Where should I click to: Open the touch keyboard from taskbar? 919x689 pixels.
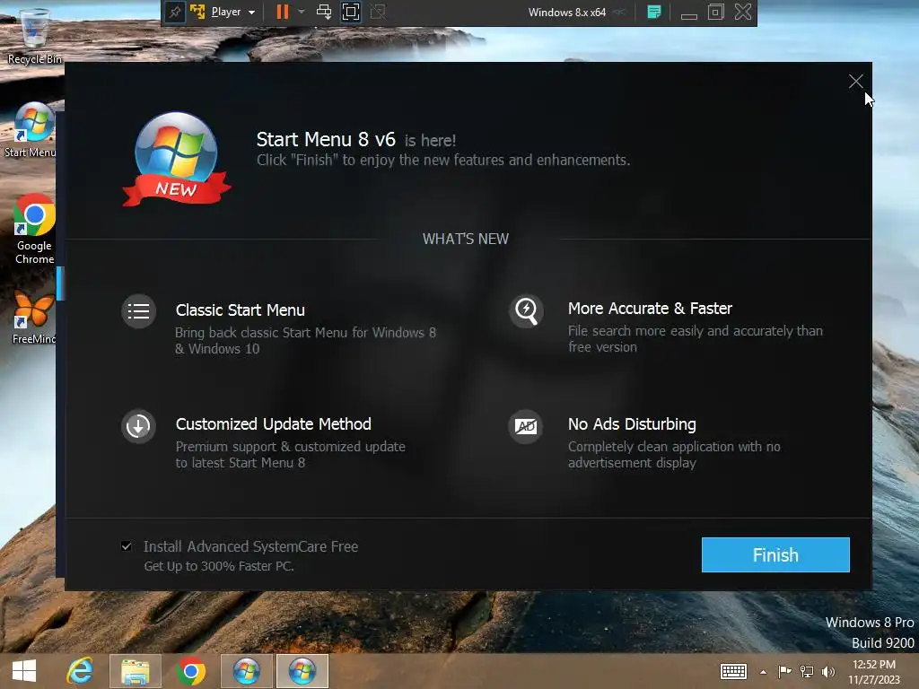point(733,671)
